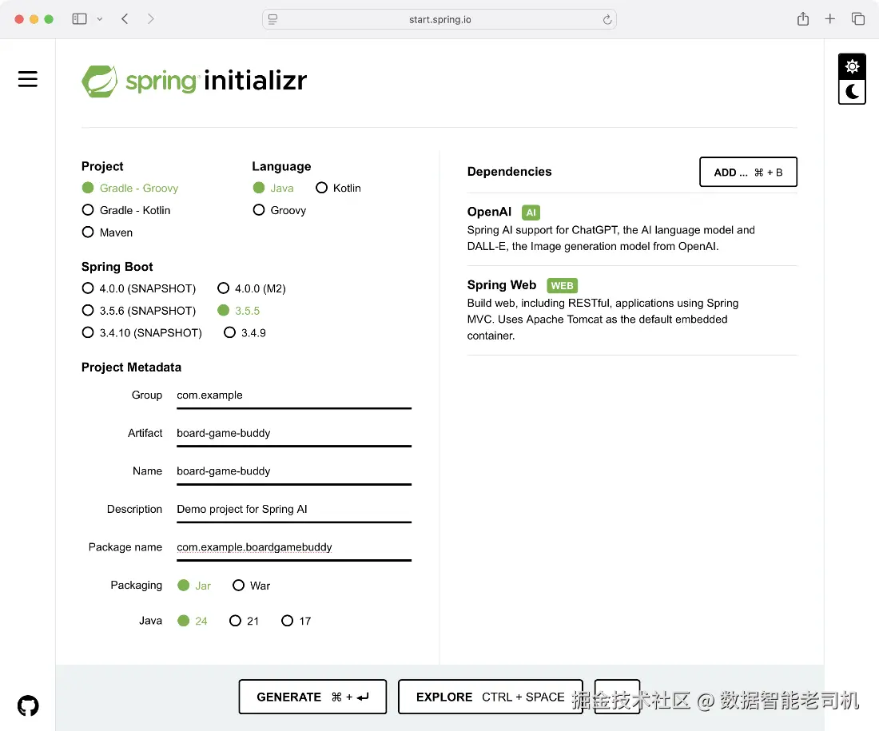Switch to dark theme moon icon

click(852, 91)
